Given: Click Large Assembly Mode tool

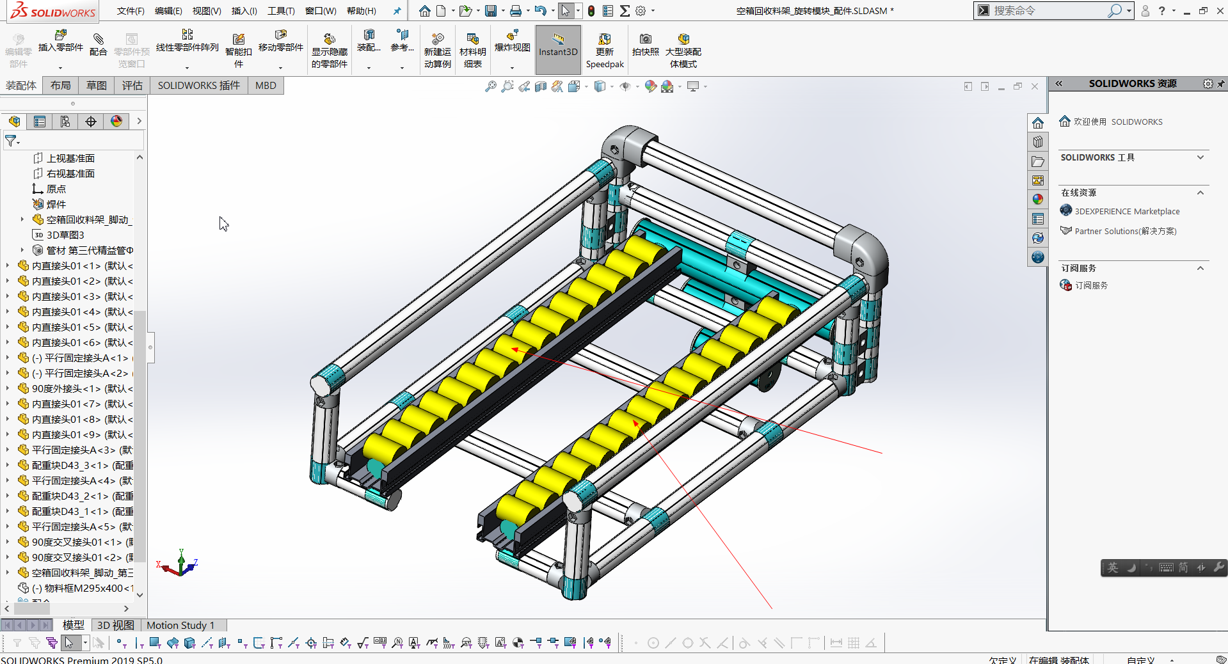Looking at the screenshot, I should click(x=683, y=50).
